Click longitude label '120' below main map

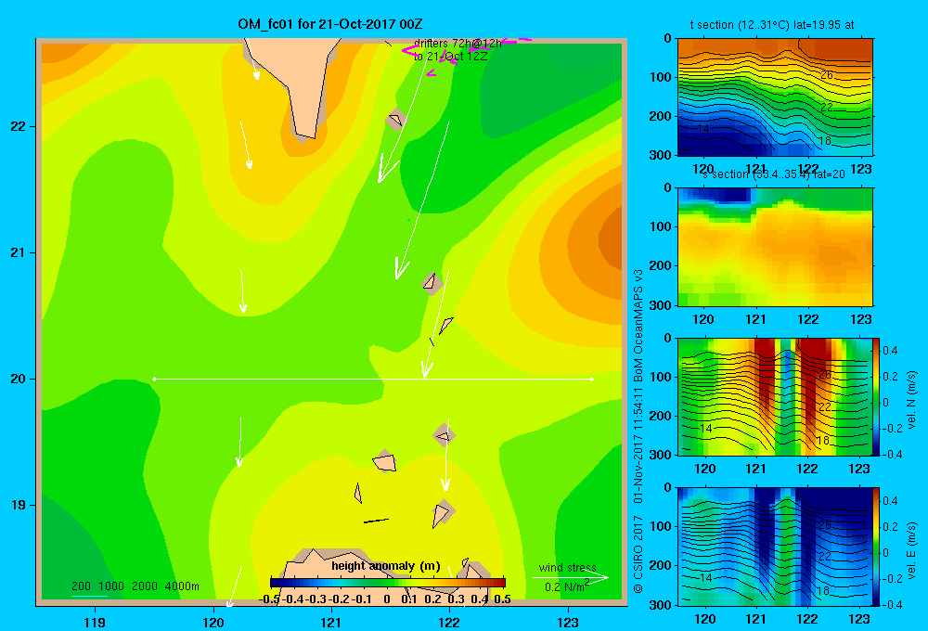[213, 622]
